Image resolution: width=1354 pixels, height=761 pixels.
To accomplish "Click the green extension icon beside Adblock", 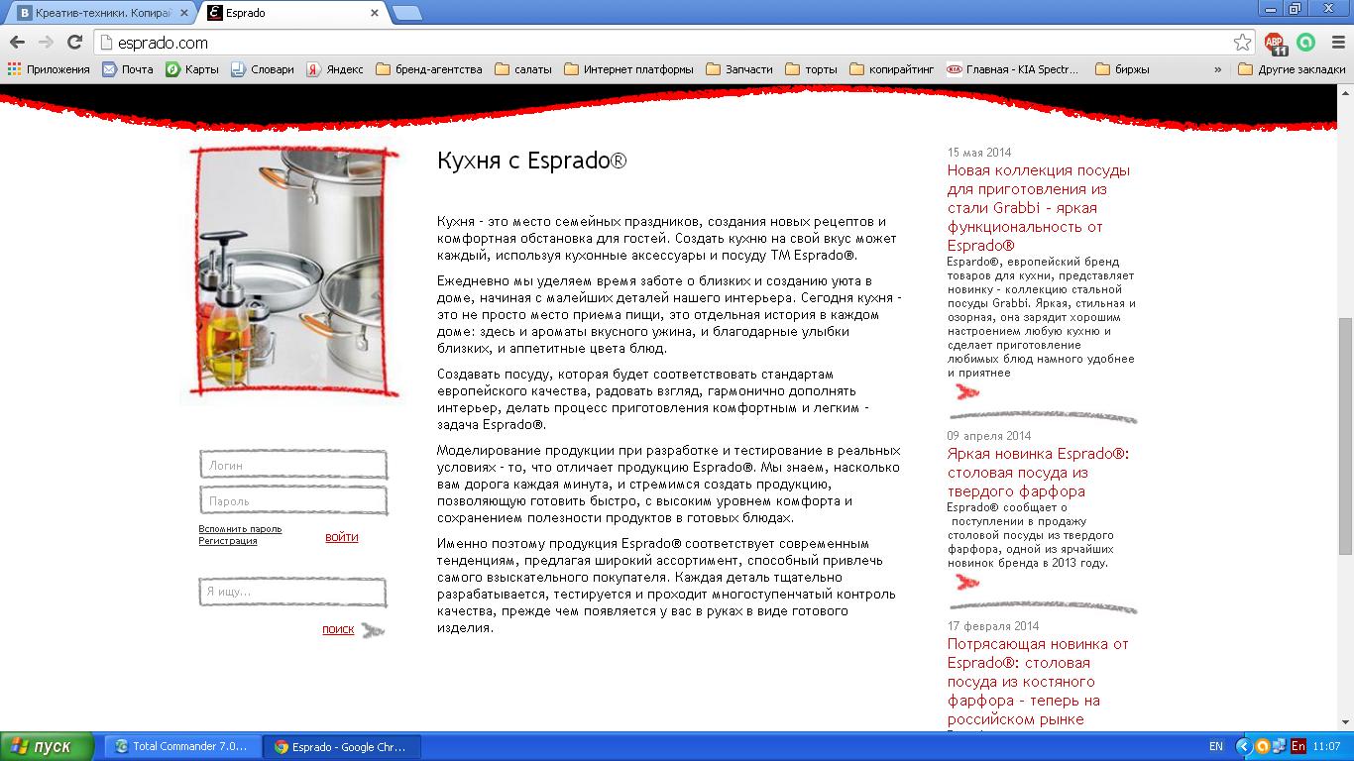I will tap(1306, 43).
